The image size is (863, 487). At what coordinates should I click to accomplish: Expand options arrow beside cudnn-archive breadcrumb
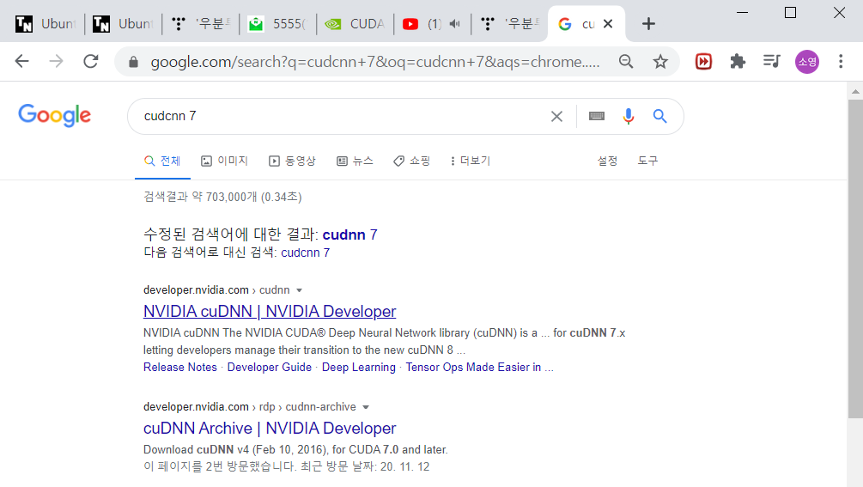point(366,407)
